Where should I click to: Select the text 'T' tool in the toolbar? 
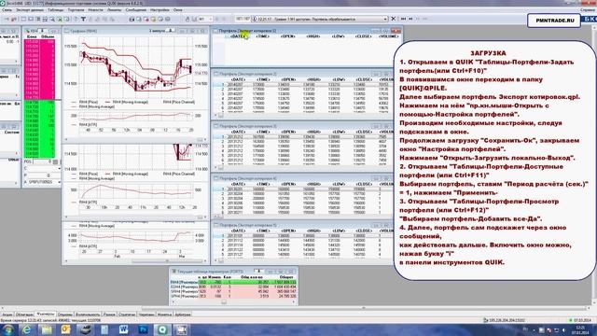click(x=83, y=19)
